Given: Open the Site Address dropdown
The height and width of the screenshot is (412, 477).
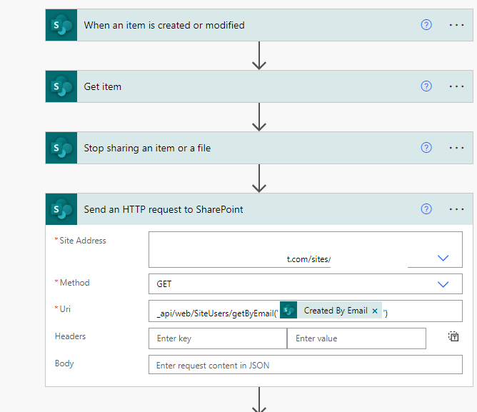Looking at the screenshot, I should (x=443, y=258).
